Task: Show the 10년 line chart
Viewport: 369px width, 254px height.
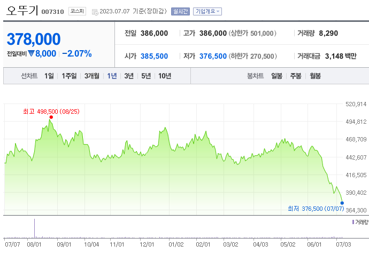Action: (165, 76)
